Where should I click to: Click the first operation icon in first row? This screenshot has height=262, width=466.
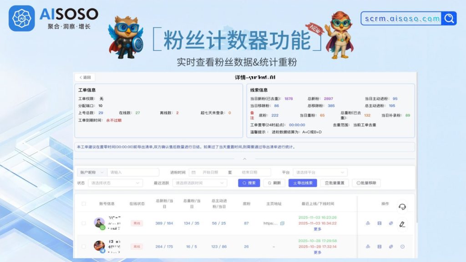coord(368,223)
